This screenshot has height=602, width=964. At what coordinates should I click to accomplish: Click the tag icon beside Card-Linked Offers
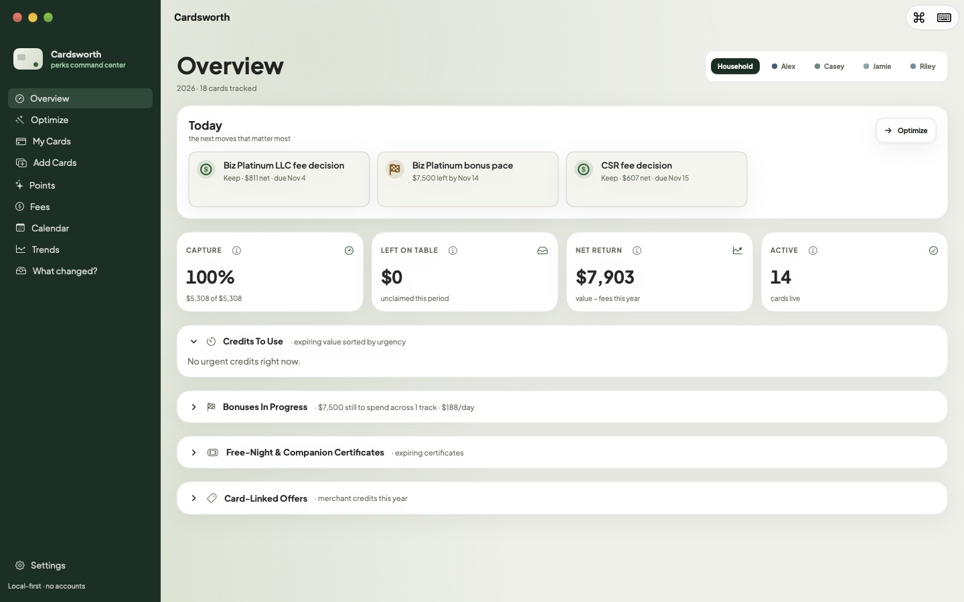(x=212, y=498)
